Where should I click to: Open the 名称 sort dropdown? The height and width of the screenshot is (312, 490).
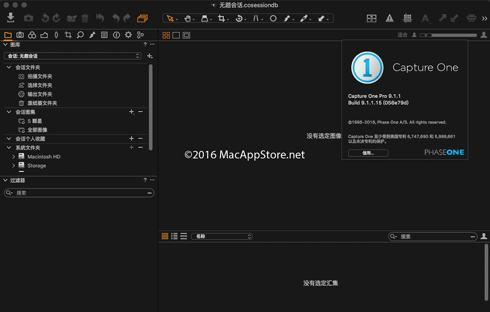point(222,236)
